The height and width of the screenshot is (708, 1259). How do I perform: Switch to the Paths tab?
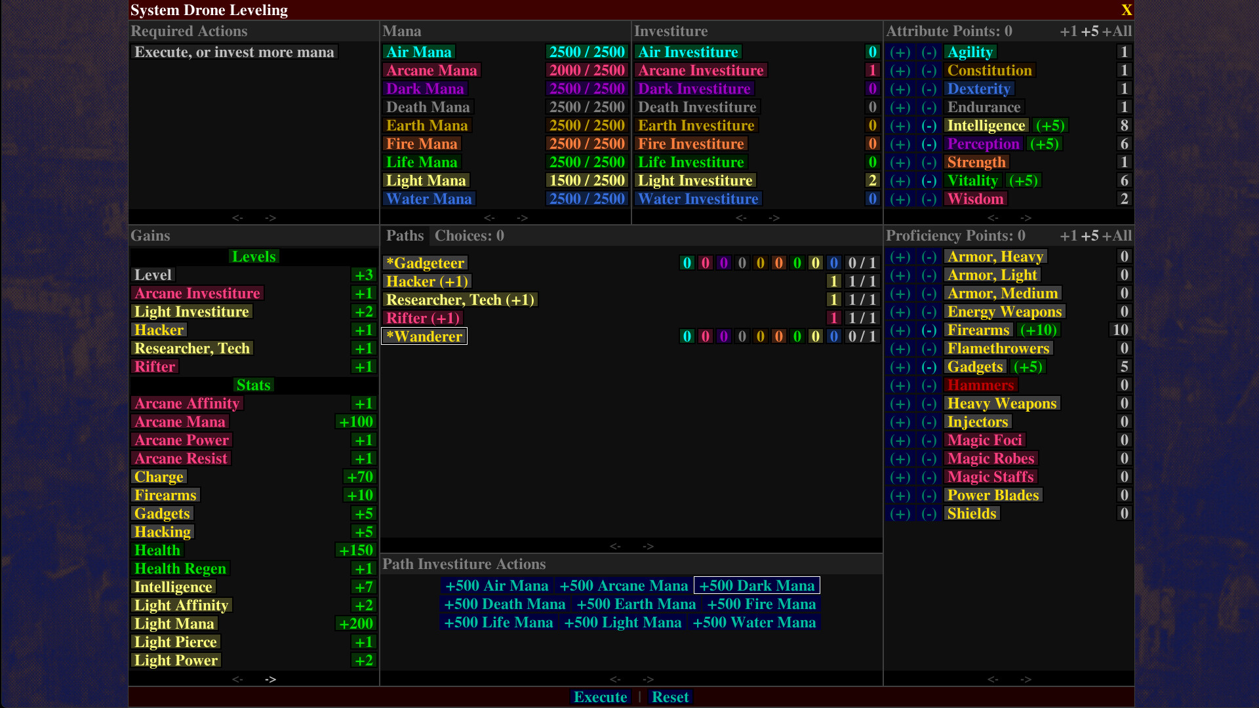pyautogui.click(x=405, y=235)
